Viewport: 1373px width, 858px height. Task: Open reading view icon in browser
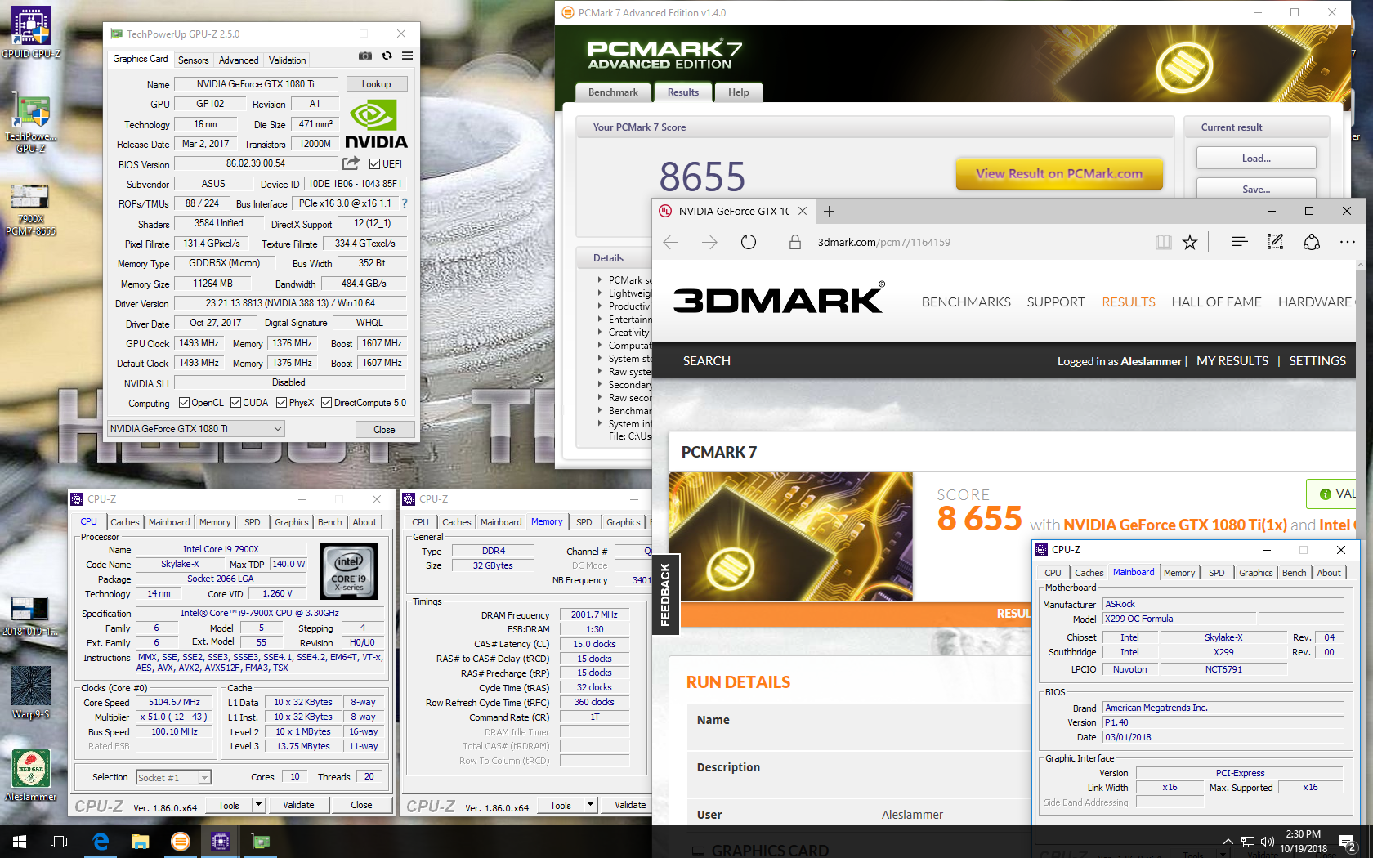pyautogui.click(x=1164, y=242)
